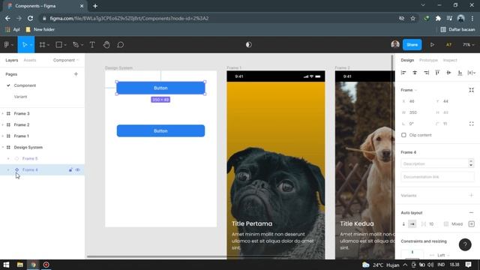Screen dimensions: 480x270
Task: Click the AT icon in the toolbar
Action: point(448,45)
